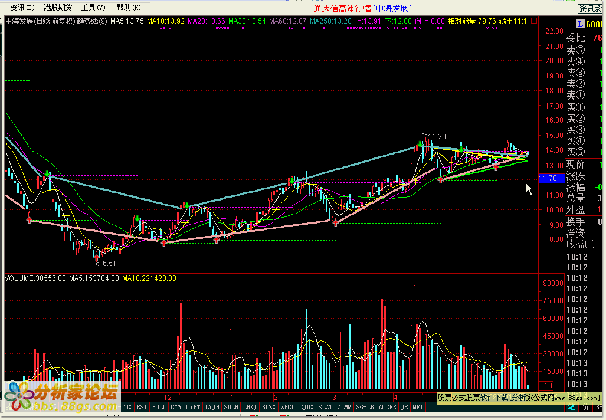Select the CYW indicator tab
606x420 pixels.
click(176, 407)
